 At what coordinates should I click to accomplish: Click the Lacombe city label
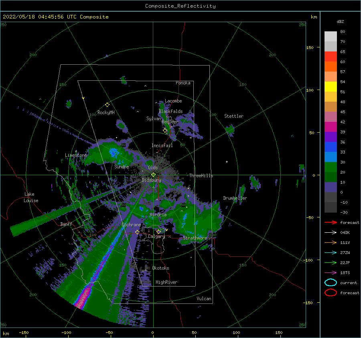(x=173, y=101)
